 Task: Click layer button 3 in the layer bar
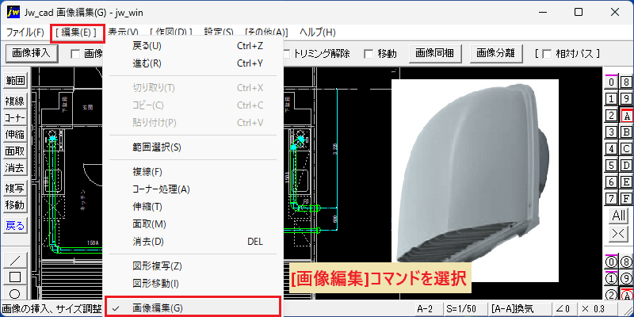point(611,132)
